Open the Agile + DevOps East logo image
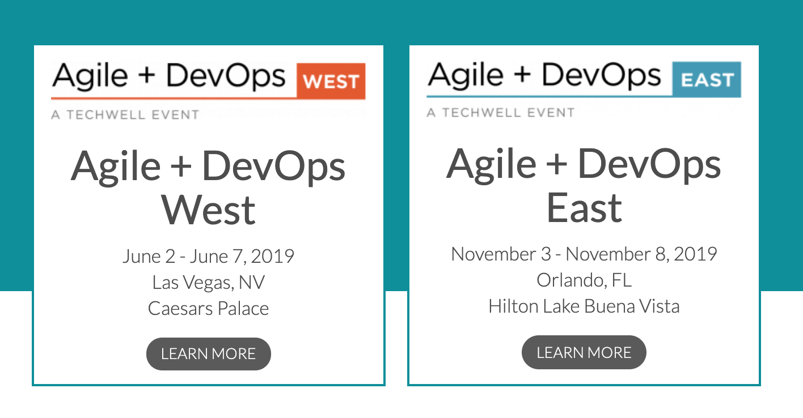The height and width of the screenshot is (418, 803). 584,89
